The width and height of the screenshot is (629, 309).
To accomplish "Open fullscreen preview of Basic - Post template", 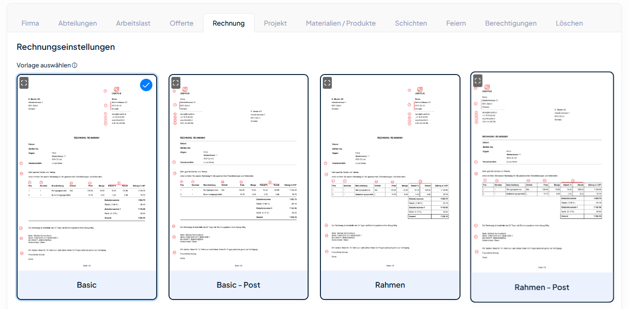I will click(176, 83).
